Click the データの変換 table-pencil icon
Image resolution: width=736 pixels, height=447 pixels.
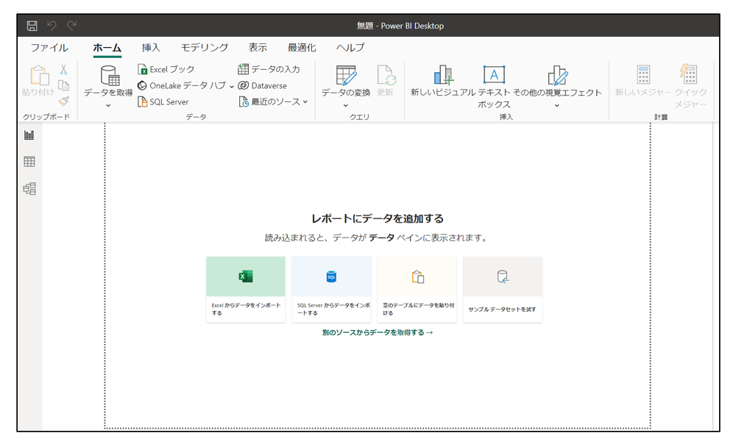pyautogui.click(x=346, y=76)
